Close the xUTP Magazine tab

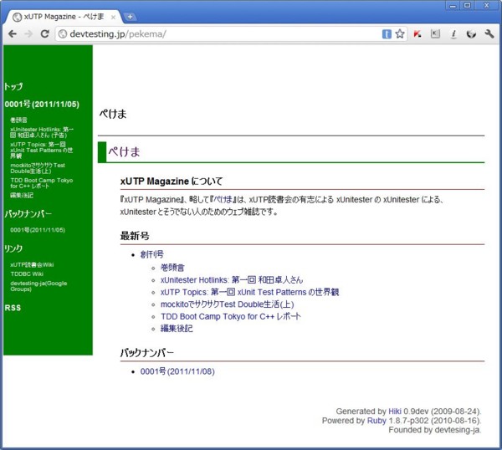tap(113, 18)
